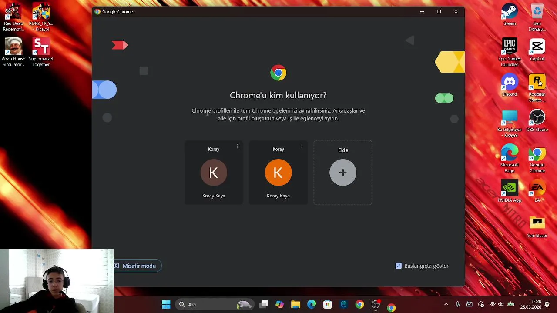The image size is (557, 313).
Task: Click the Google Chrome title bar icon
Action: coord(97,12)
